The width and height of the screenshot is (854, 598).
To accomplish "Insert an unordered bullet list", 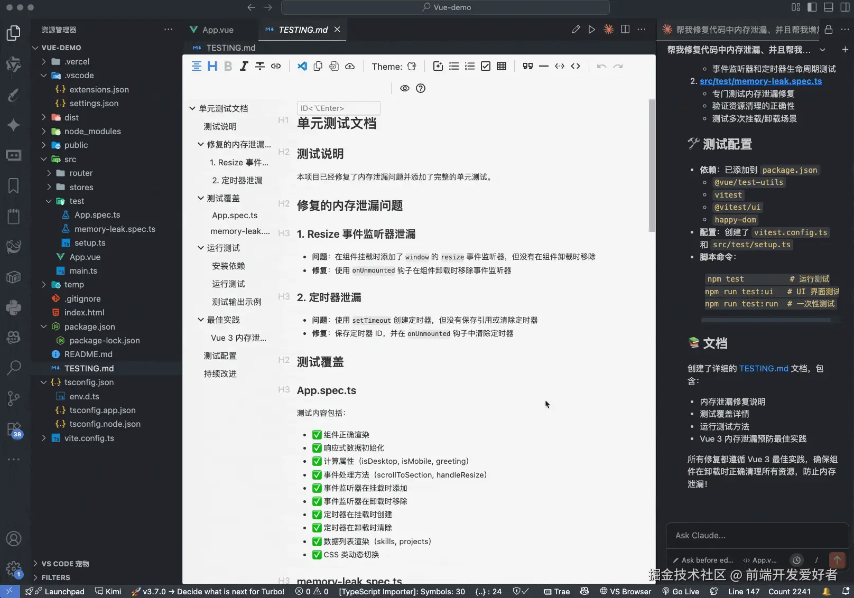I will pyautogui.click(x=454, y=66).
